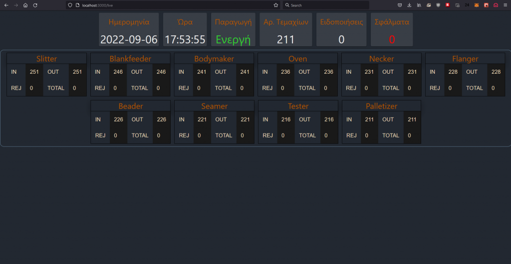Open the library bookshelf icon
The width and height of the screenshot is (511, 264).
click(419, 5)
